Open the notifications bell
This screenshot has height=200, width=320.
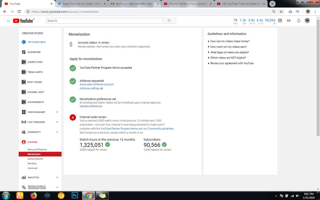click(299, 21)
